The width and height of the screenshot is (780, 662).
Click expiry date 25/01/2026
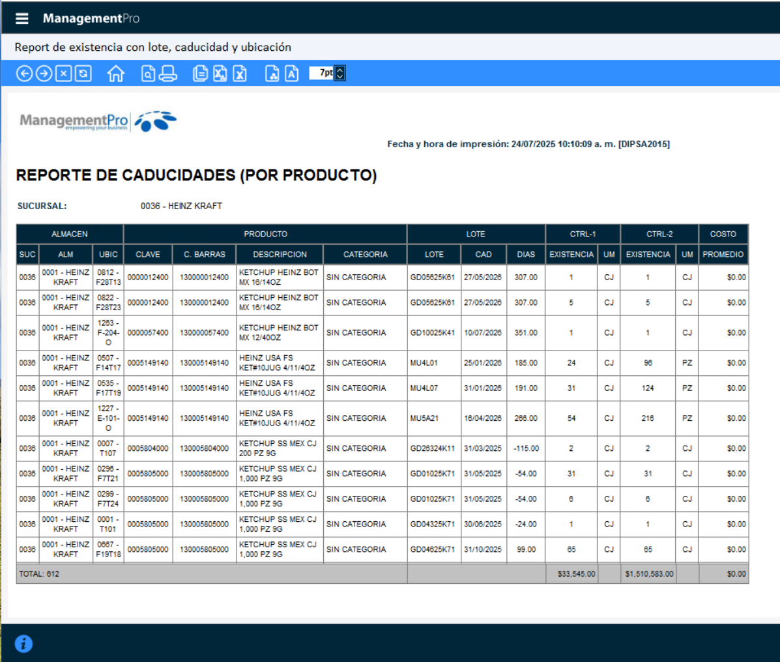click(483, 363)
